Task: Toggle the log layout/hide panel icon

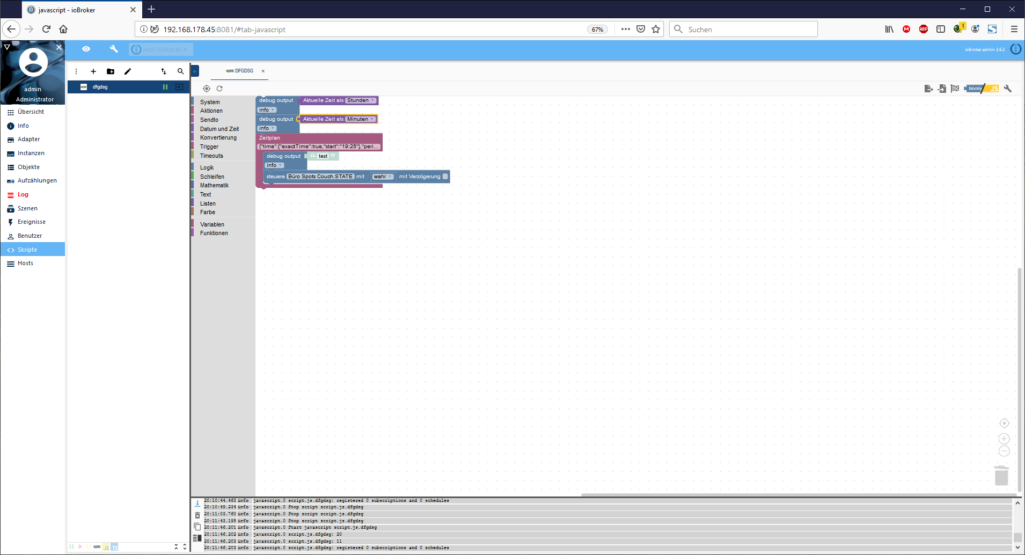Action: [197, 538]
